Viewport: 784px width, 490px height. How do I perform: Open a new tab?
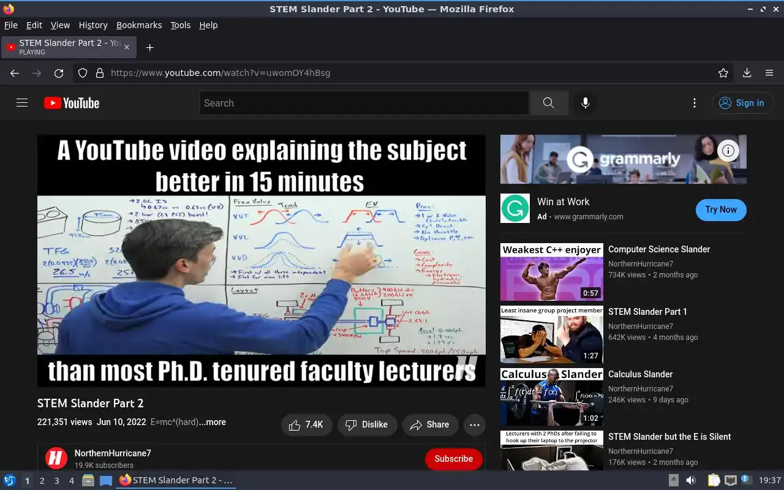(x=149, y=47)
